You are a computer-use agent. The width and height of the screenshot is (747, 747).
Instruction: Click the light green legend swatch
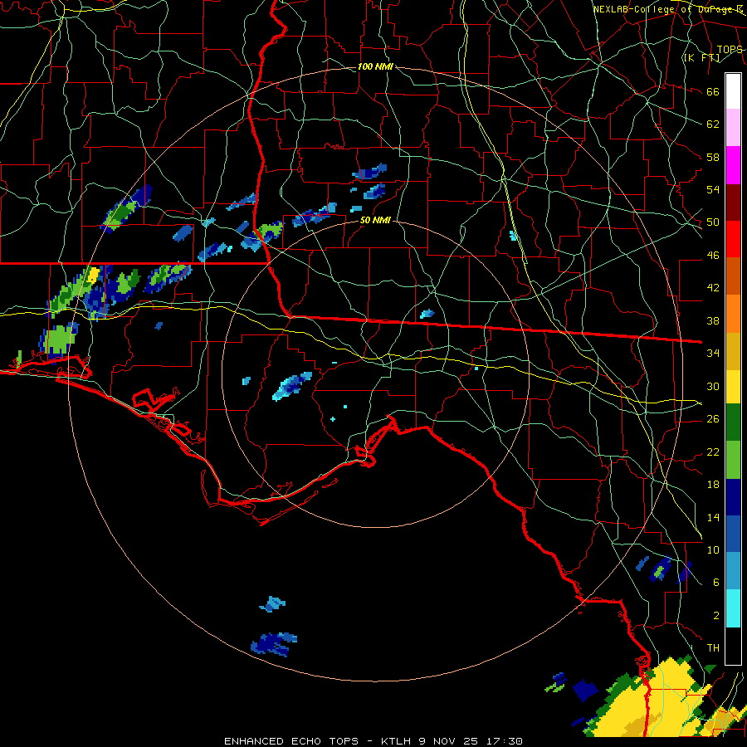pos(733,460)
